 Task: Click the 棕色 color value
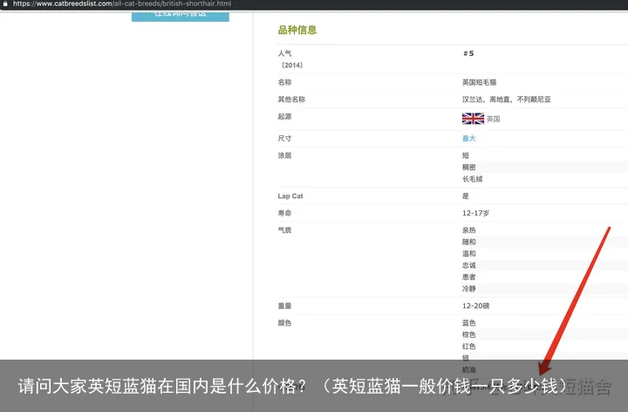pyautogui.click(x=468, y=334)
